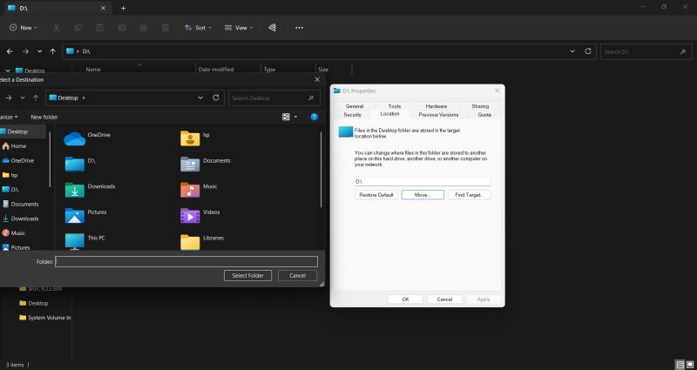
Task: Switch to the Previous Versions tab
Action: coord(438,115)
